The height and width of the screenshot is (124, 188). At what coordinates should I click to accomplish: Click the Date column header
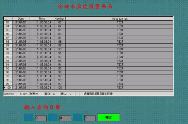pos(21,19)
